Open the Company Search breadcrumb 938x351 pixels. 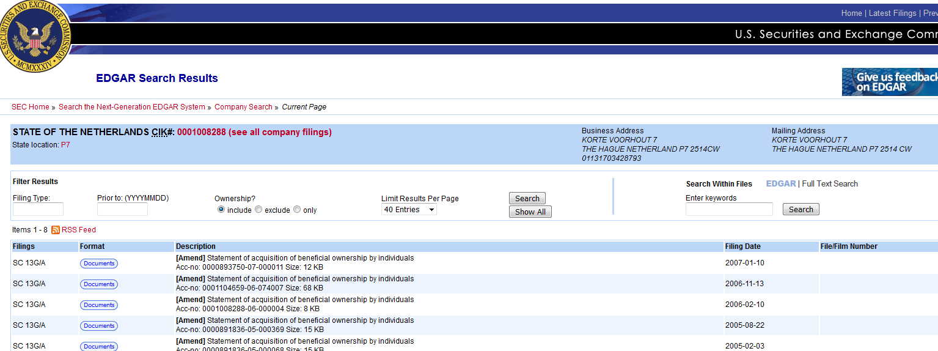pyautogui.click(x=243, y=107)
